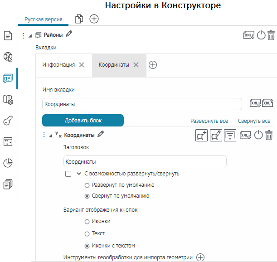Screen dimensions: 277x262
Task: Click the comment icon in Координаты block toolbar
Action: tap(230, 135)
